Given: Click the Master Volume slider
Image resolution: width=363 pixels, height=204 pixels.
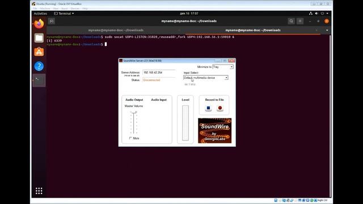Looking at the screenshot, I should pos(134,122).
